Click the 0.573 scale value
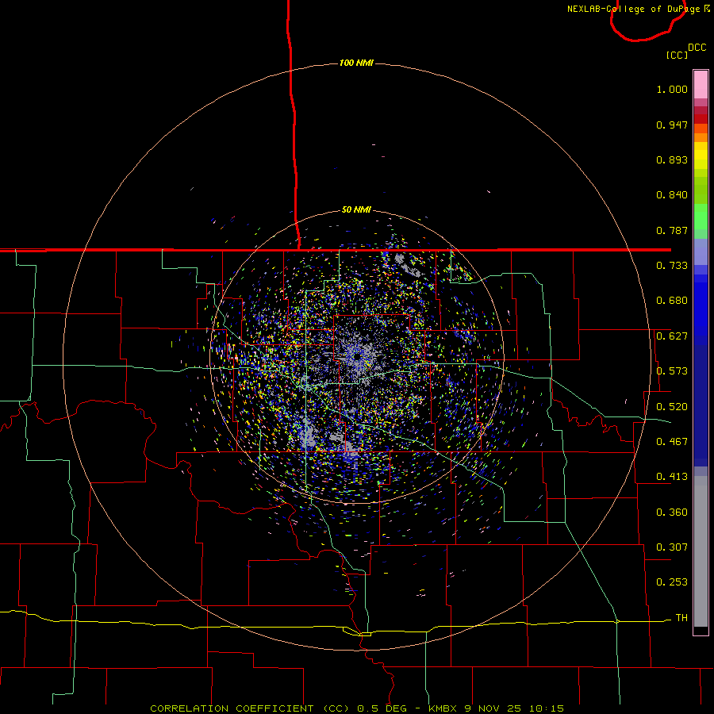This screenshot has width=714, height=714. click(x=672, y=371)
